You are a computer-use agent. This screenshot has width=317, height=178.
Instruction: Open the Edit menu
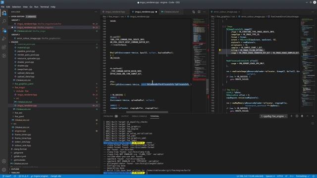pyautogui.click(x=8, y=7)
